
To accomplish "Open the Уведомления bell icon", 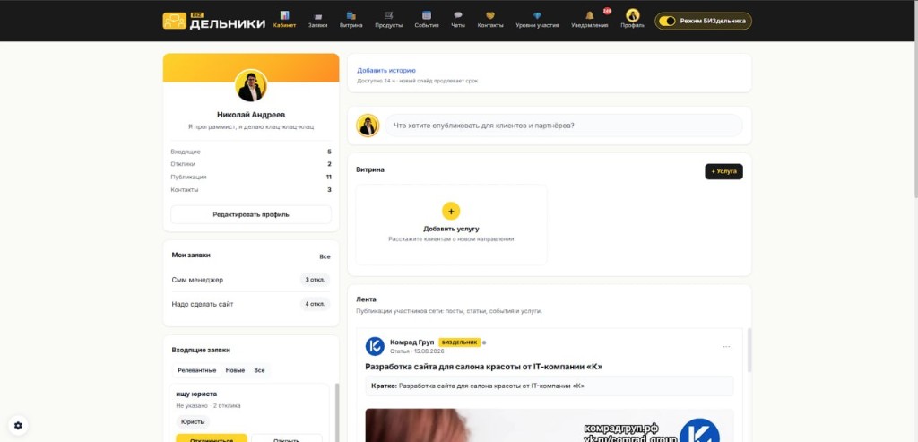I will click(590, 16).
